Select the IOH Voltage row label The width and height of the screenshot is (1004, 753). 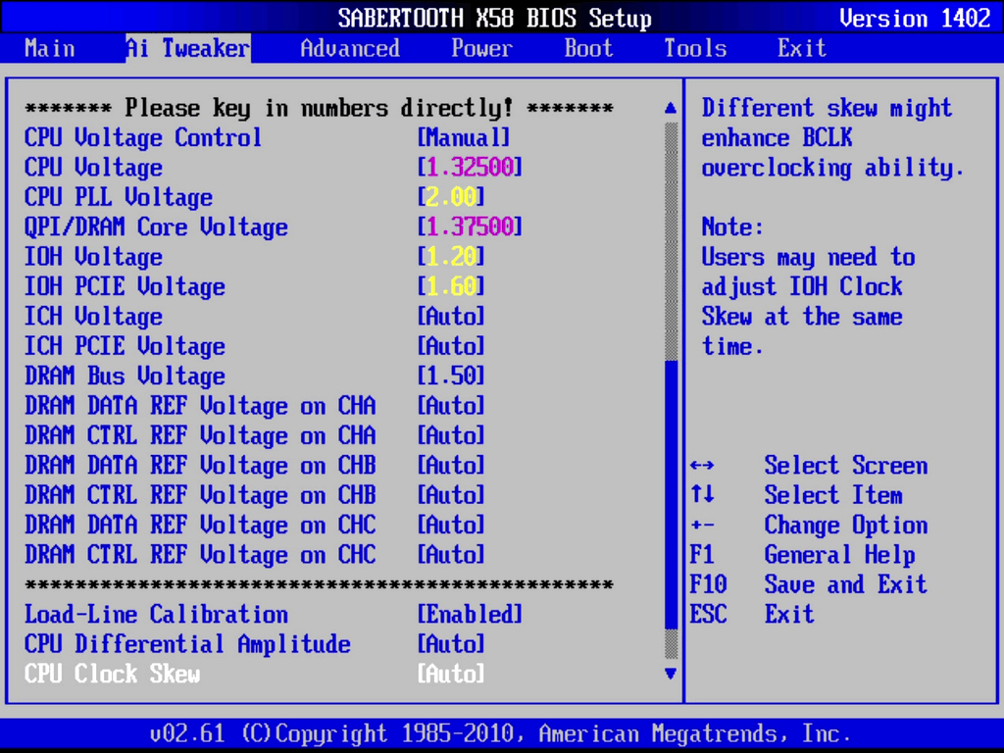click(93, 257)
